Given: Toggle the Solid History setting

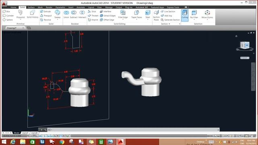Looking at the screenshot, I should [32, 14].
